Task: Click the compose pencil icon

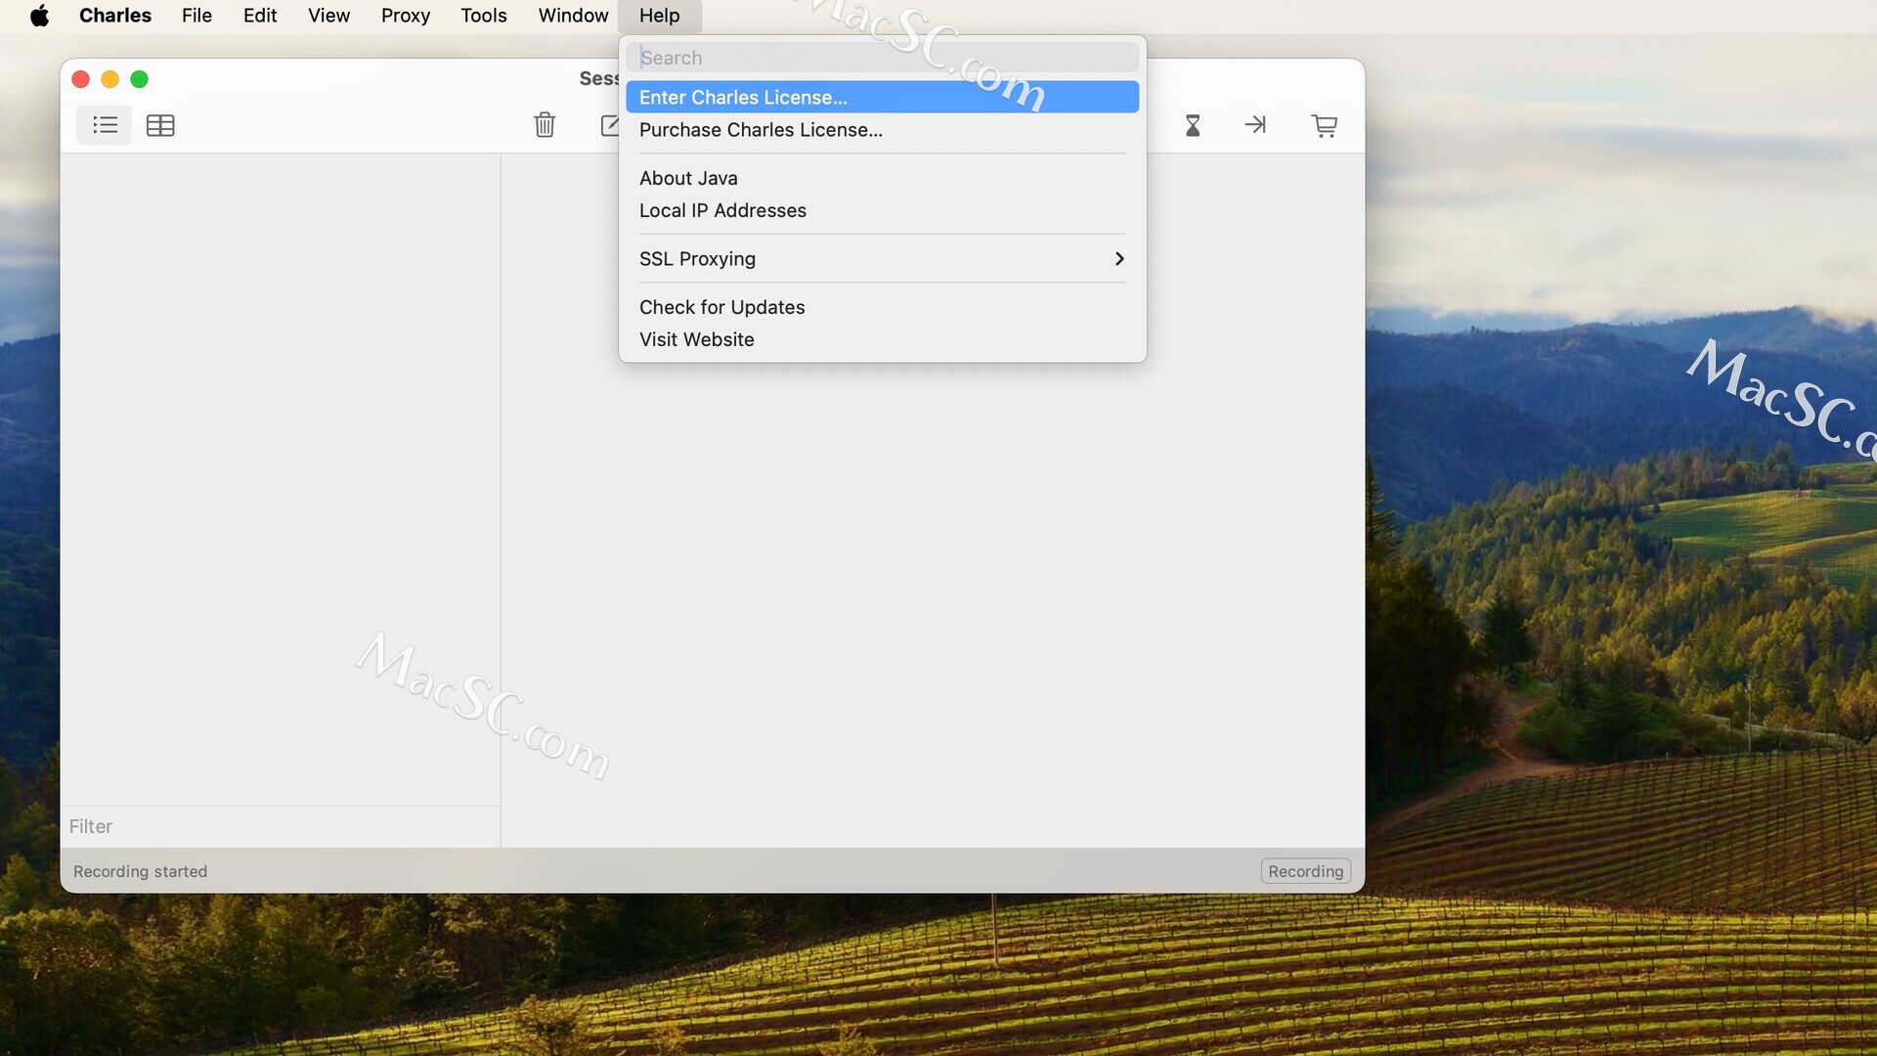Action: click(x=610, y=125)
